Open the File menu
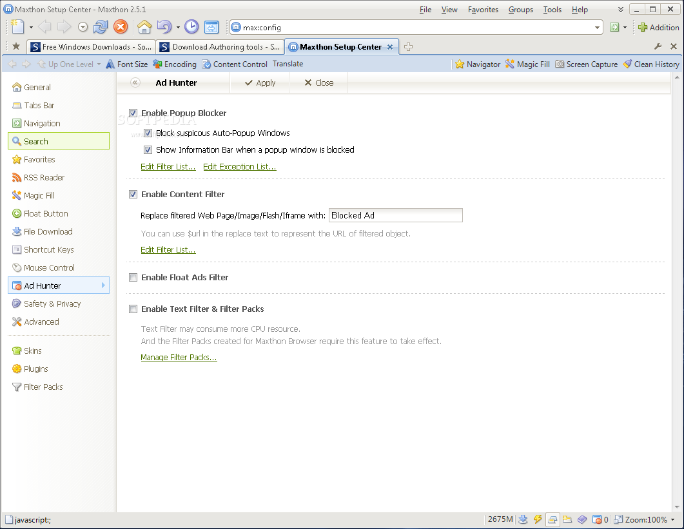 [425, 10]
